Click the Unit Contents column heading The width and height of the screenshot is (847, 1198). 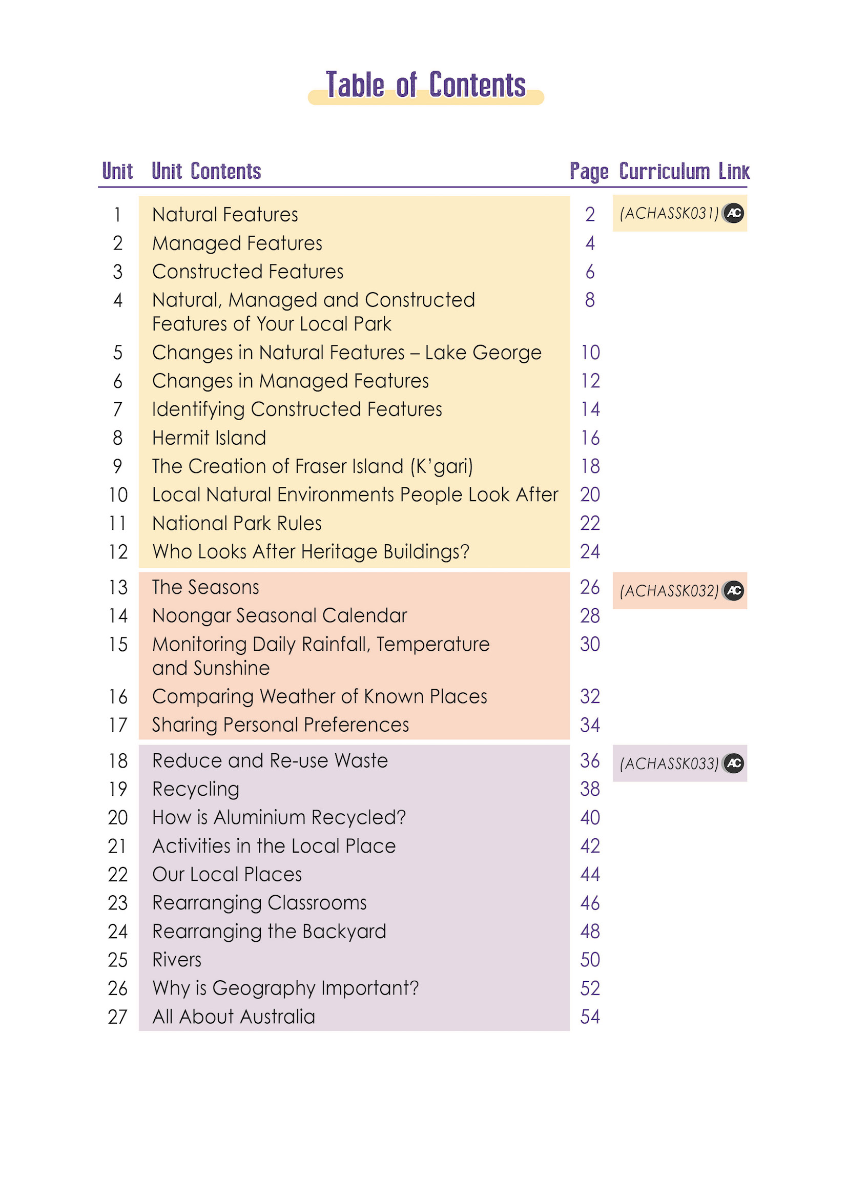206,171
